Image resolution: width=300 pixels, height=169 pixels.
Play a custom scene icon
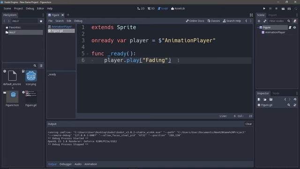click(x=289, y=8)
